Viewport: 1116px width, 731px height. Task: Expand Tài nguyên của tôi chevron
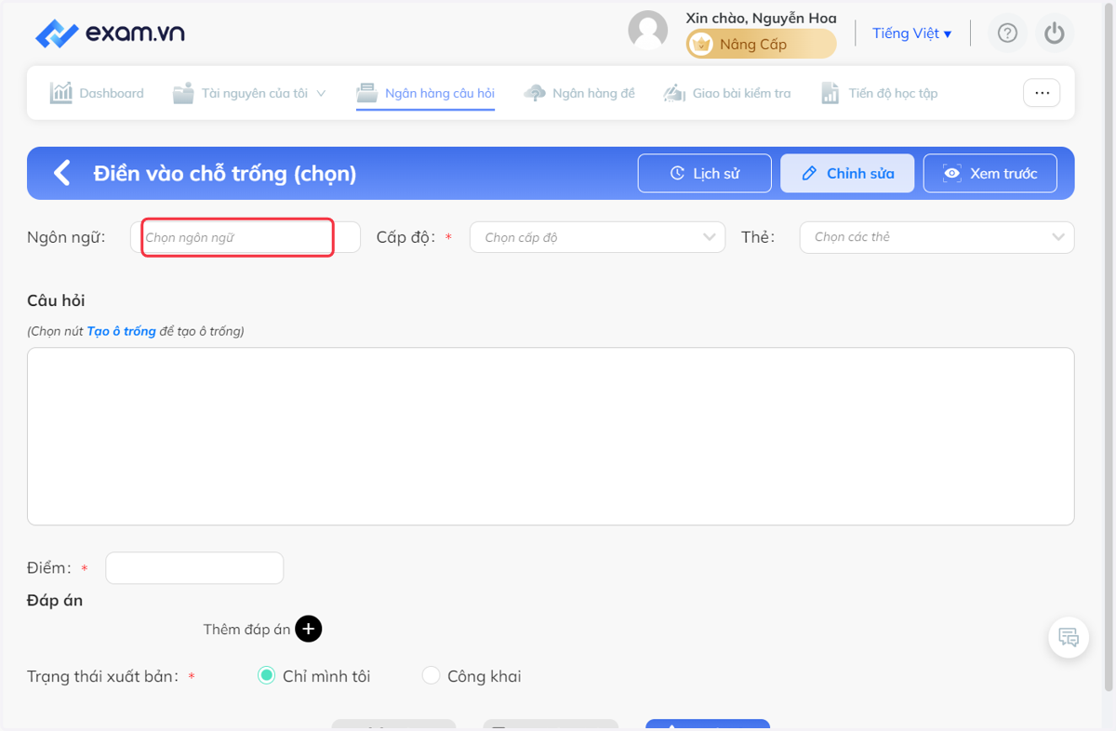click(x=322, y=93)
